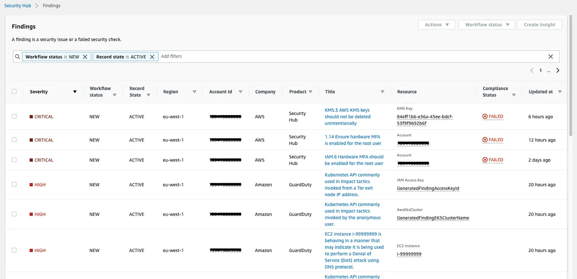Open the Account Id column filter triangle

tap(240, 92)
